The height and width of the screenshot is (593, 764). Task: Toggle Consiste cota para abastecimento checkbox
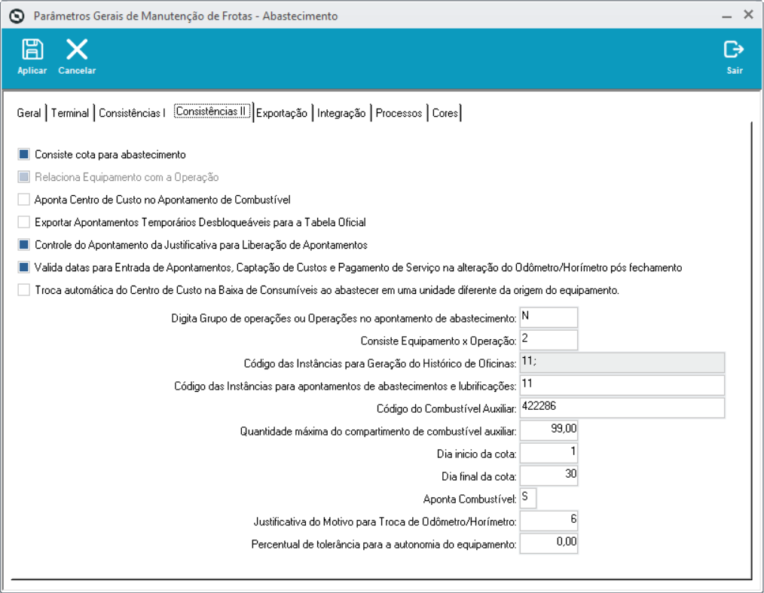pos(23,154)
